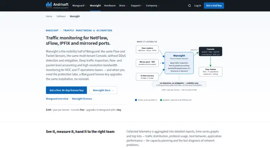Click 'WANSIGHT · TRAFFIC MONITORING & ACCOUNTING' heading

[x=79, y=30]
